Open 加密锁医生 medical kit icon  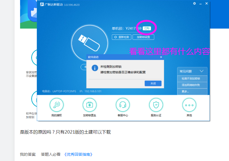(x=90, y=105)
